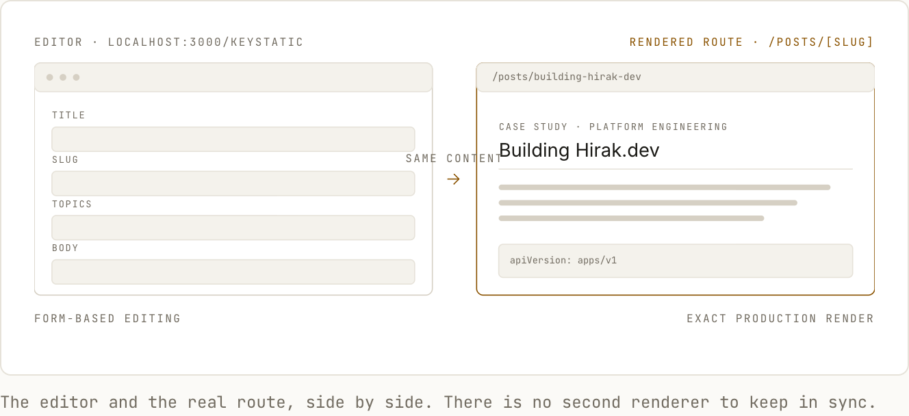The width and height of the screenshot is (909, 416).
Task: Click the /posts/building-hirak-dev address bar
Action: click(x=676, y=77)
